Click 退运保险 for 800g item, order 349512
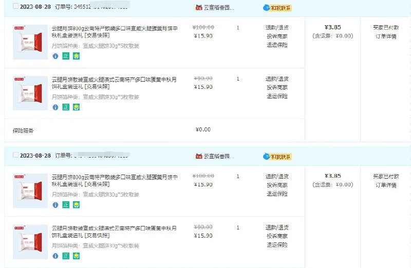 [x=277, y=45]
